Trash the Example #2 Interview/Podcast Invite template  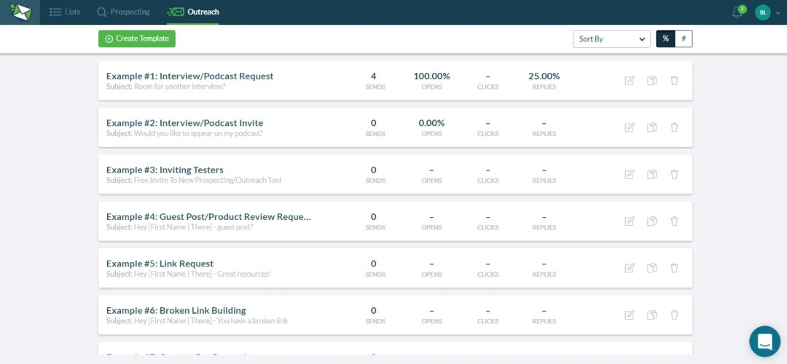click(674, 127)
